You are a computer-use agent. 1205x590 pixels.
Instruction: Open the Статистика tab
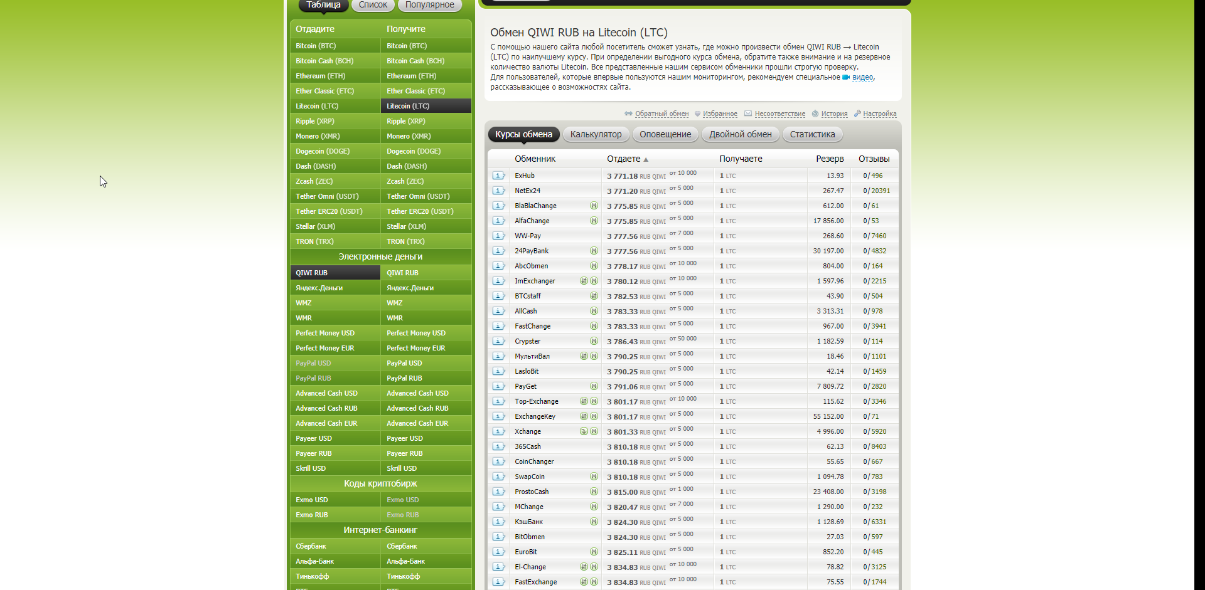pos(812,134)
